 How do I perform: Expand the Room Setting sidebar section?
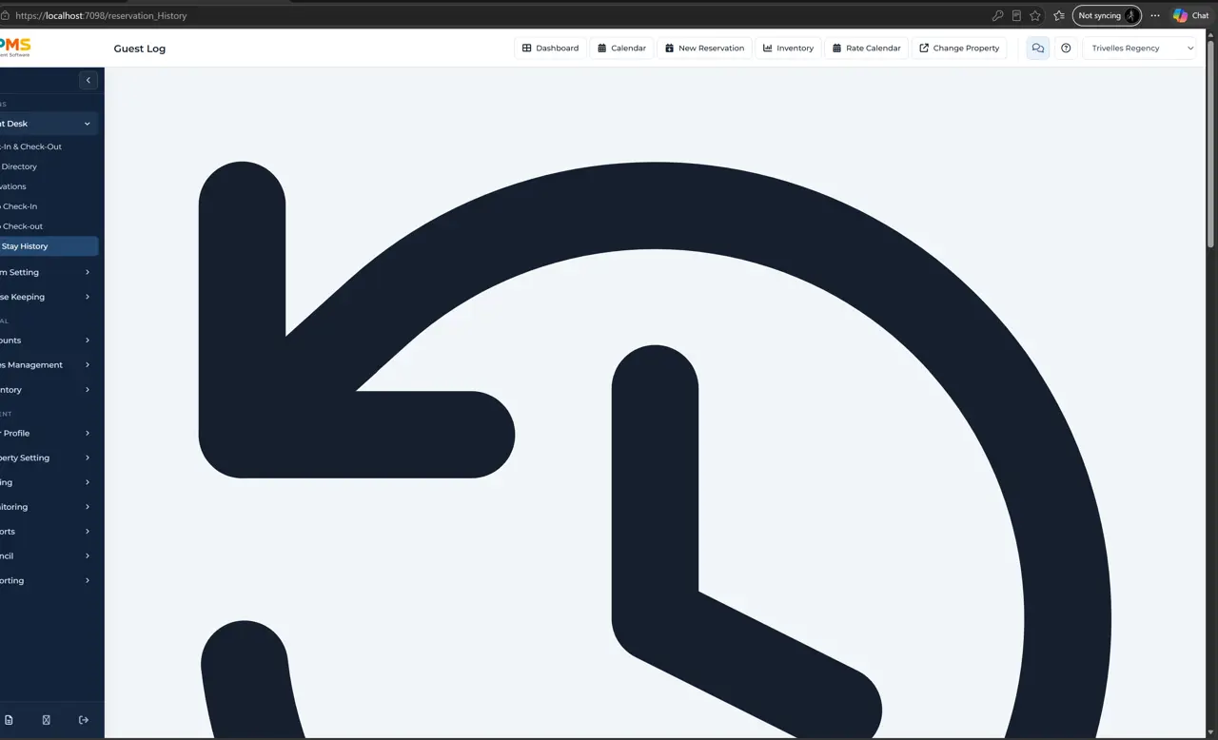48,272
